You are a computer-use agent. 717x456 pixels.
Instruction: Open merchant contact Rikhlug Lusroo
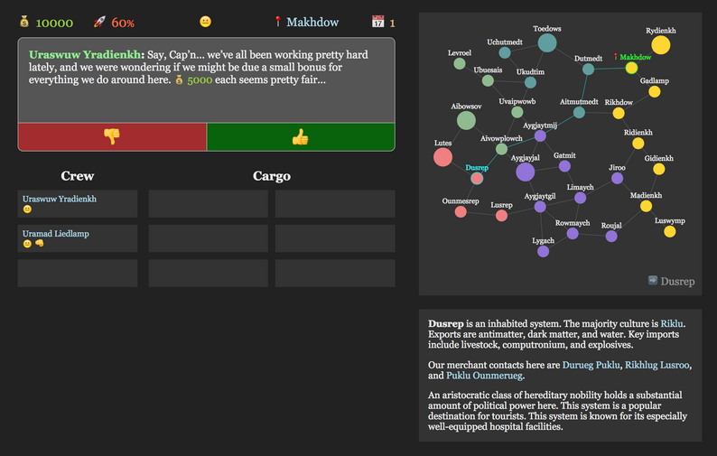coord(656,365)
